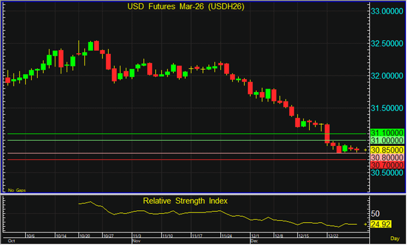This screenshot has height=245, width=407.
Task: Click the RSI value arrow marker
Action: pos(366,224)
